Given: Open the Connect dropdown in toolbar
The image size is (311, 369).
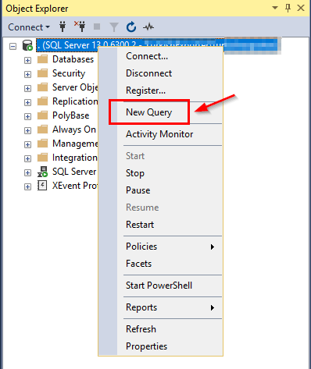Looking at the screenshot, I should (29, 27).
